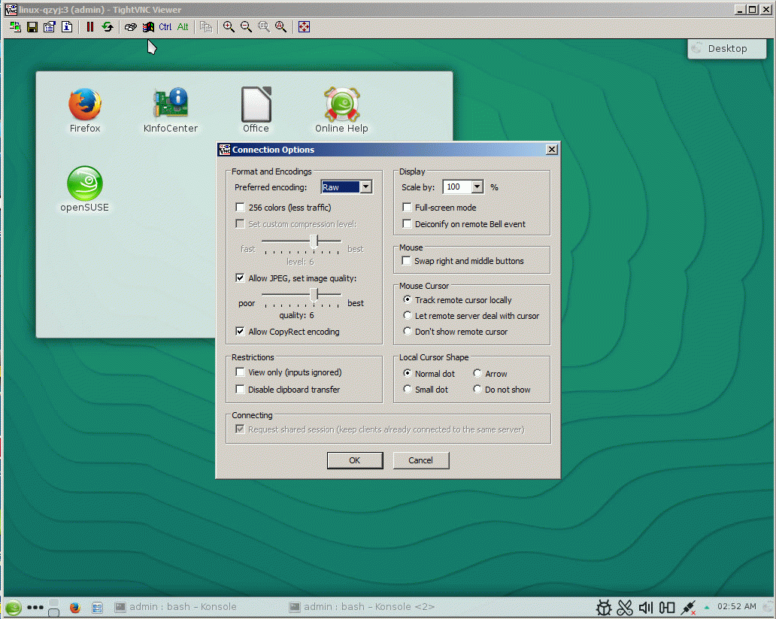Viewport: 776px width, 619px height.
Task: Select Track remote cursor locally
Action: point(408,299)
